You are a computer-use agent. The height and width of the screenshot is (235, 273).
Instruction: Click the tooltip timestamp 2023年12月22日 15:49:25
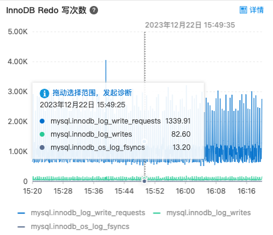click(82, 105)
